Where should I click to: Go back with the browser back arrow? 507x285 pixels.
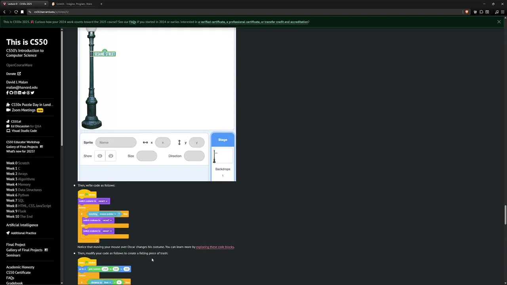pyautogui.click(x=4, y=12)
